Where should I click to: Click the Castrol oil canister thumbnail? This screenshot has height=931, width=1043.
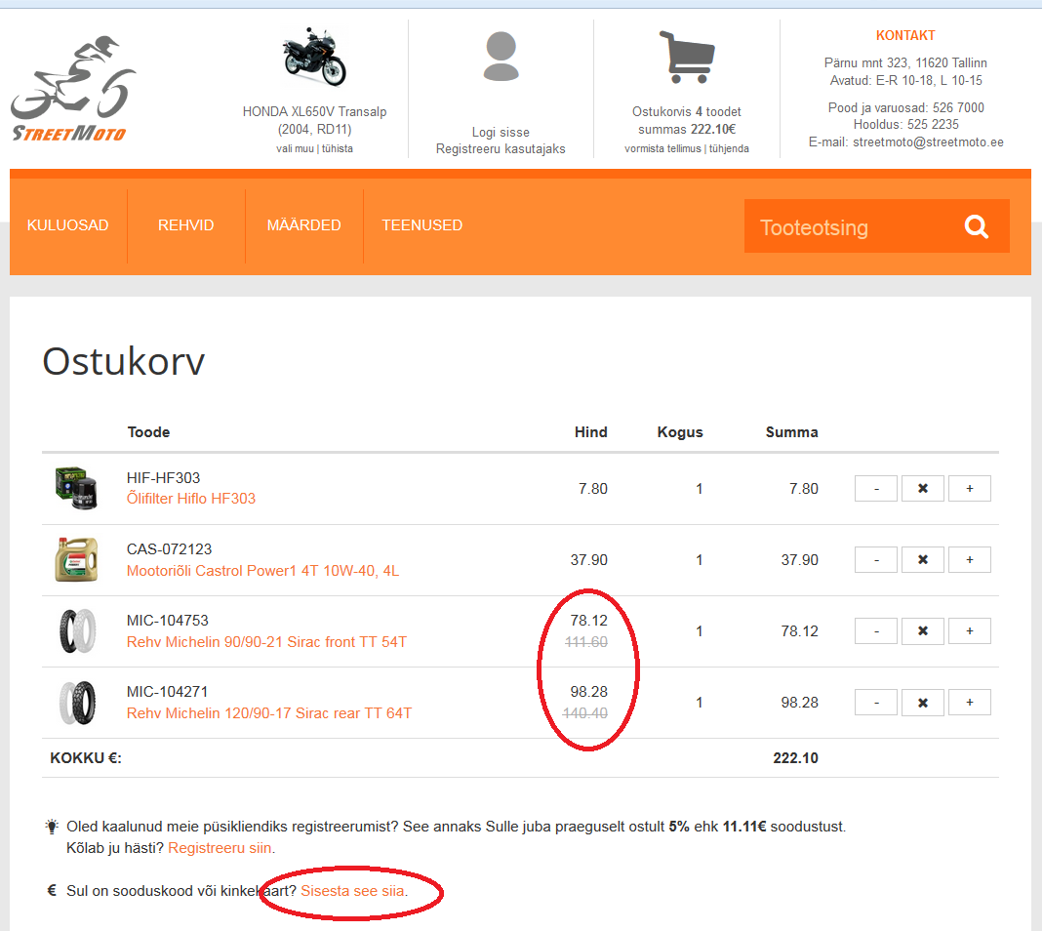tap(76, 559)
